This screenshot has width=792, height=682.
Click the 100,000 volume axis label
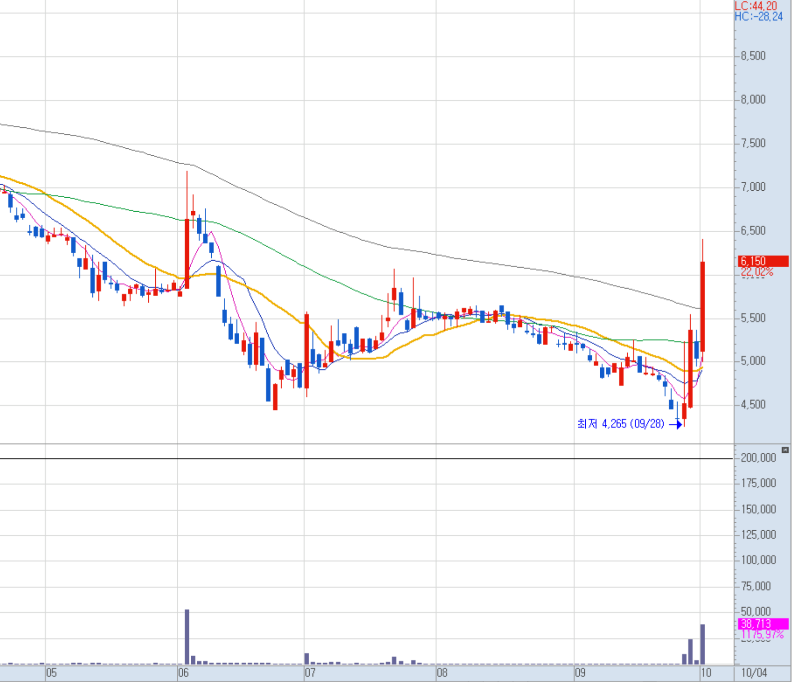point(758,560)
